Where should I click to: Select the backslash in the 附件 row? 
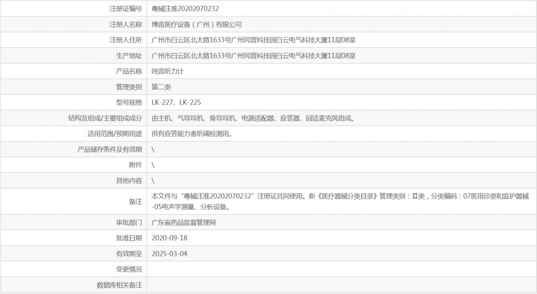(x=153, y=165)
